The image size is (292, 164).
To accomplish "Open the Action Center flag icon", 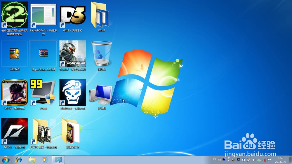I will point(269,160).
